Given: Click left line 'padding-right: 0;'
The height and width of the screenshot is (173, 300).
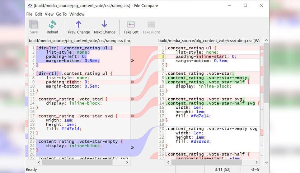Looking at the screenshot, I should pyautogui.click(x=67, y=82).
